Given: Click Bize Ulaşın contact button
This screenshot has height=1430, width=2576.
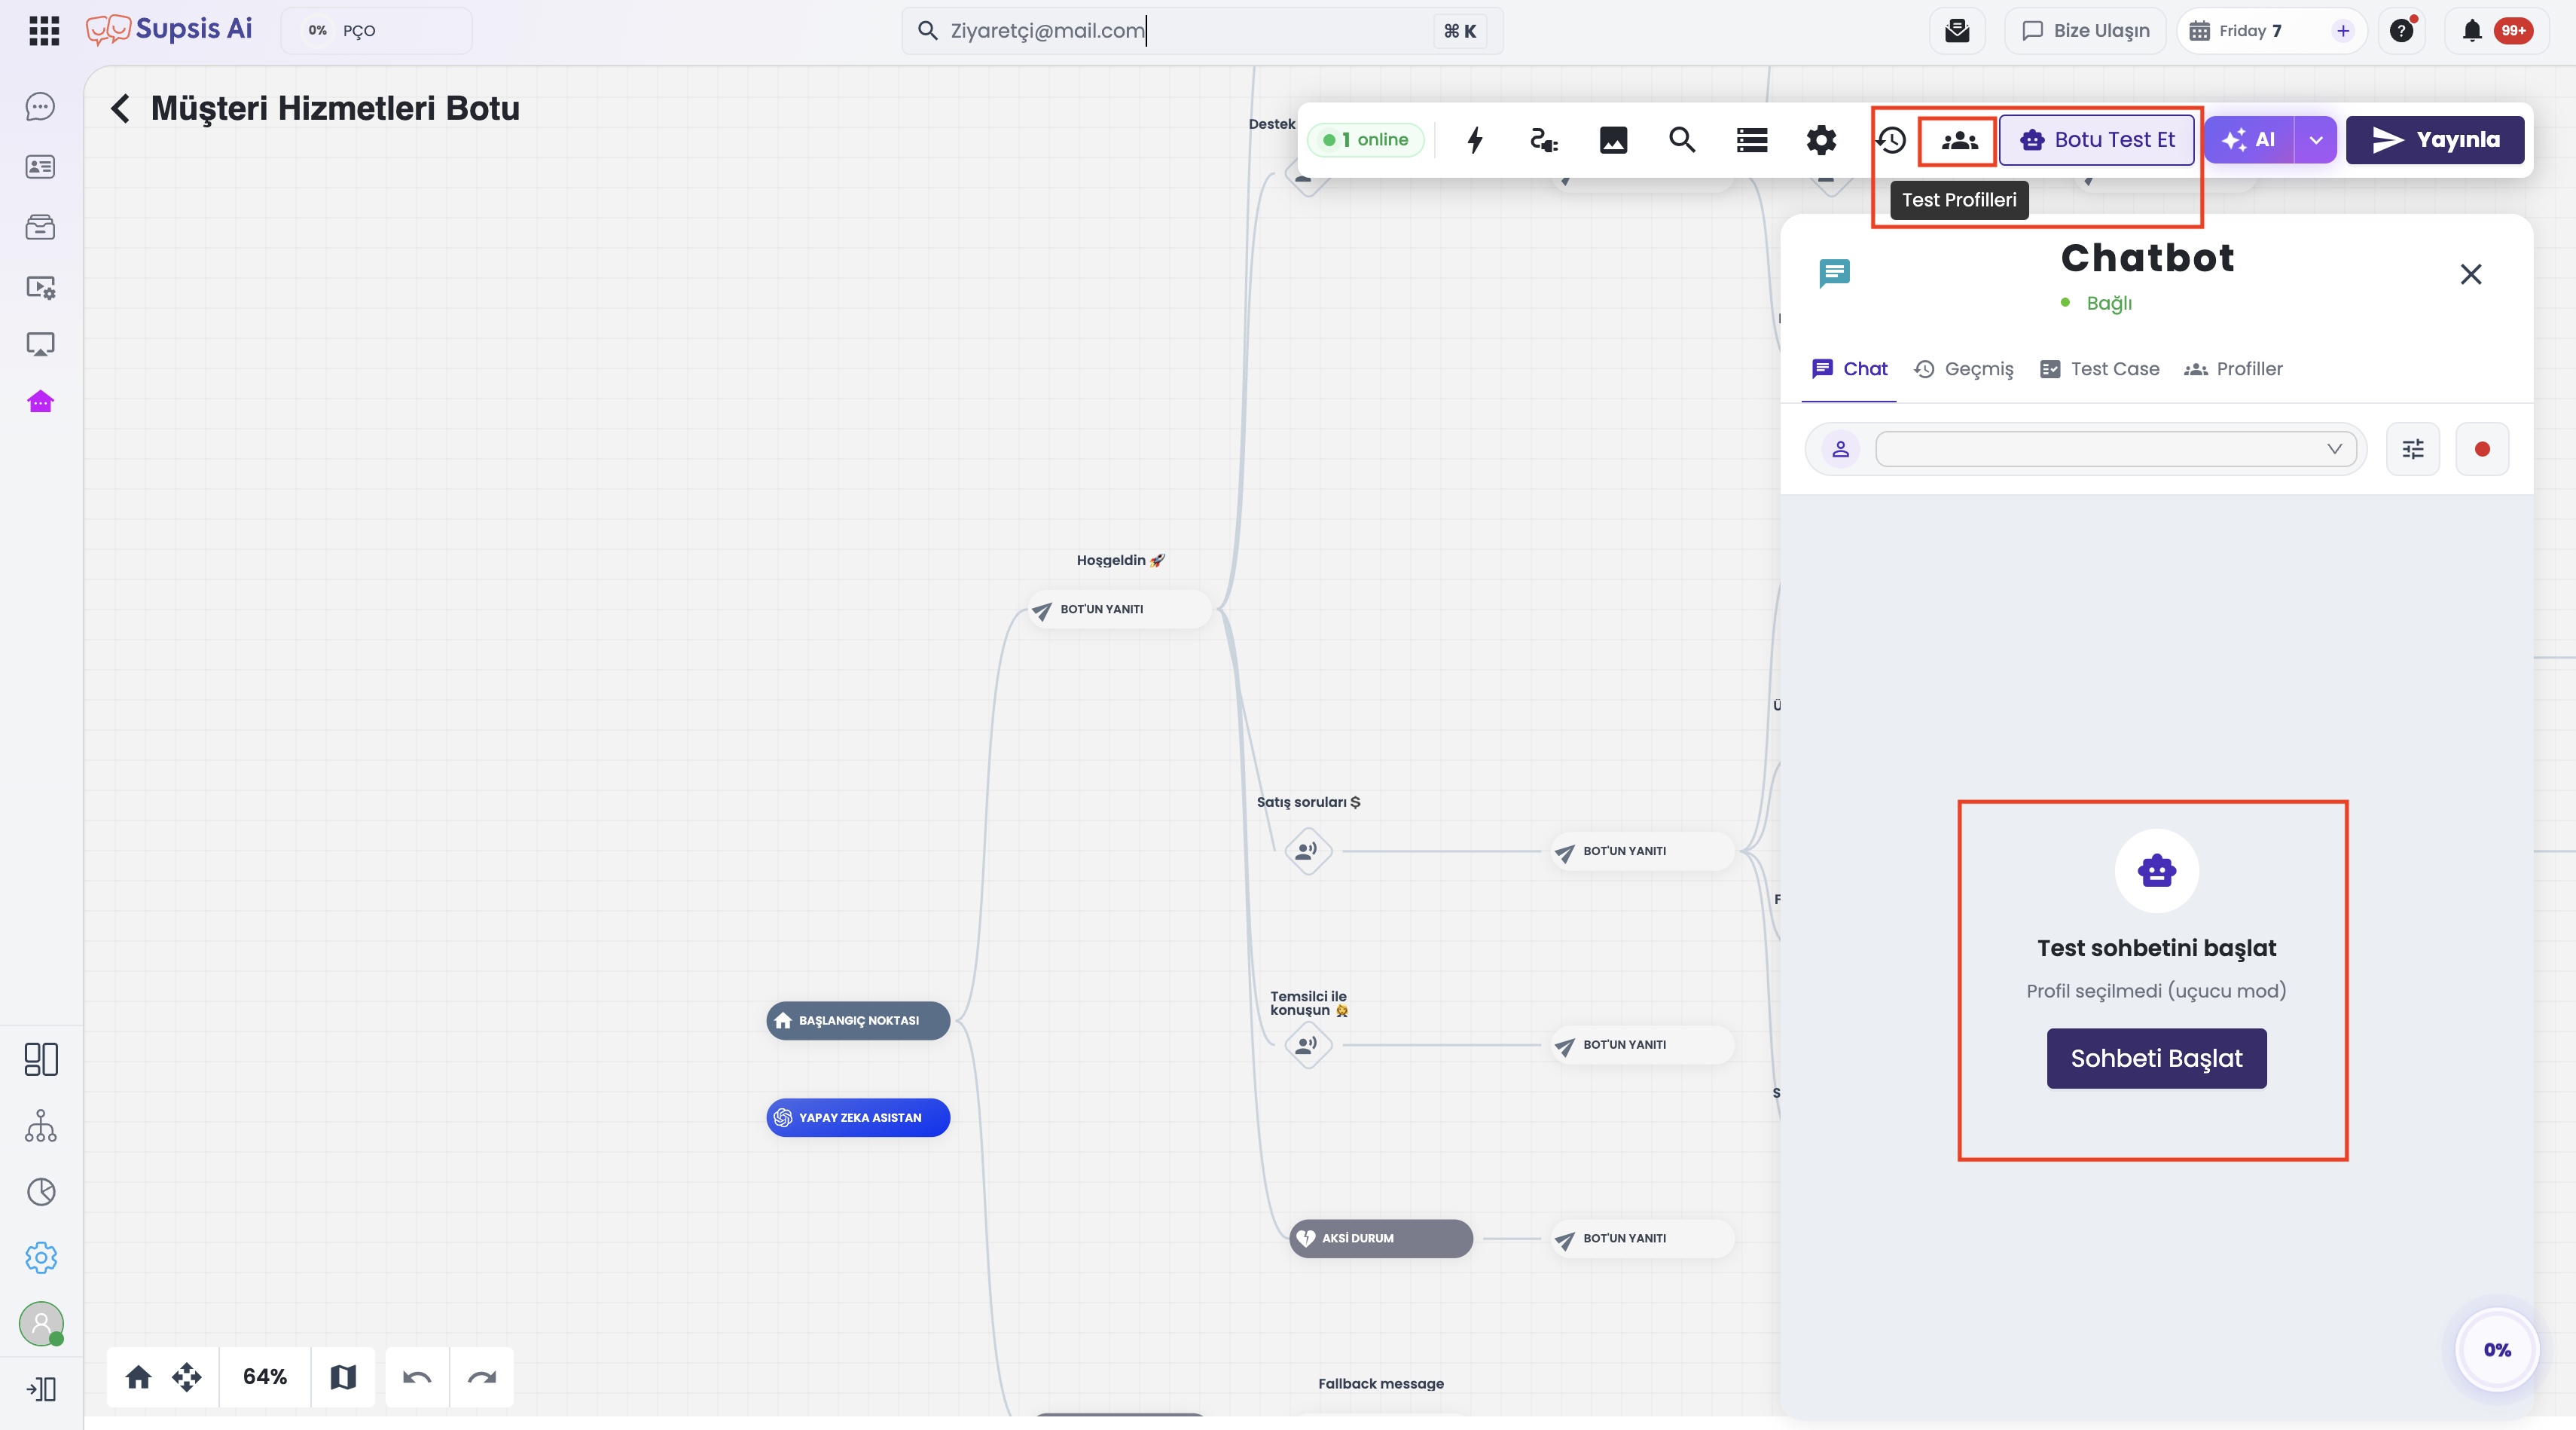Looking at the screenshot, I should click(x=2085, y=31).
